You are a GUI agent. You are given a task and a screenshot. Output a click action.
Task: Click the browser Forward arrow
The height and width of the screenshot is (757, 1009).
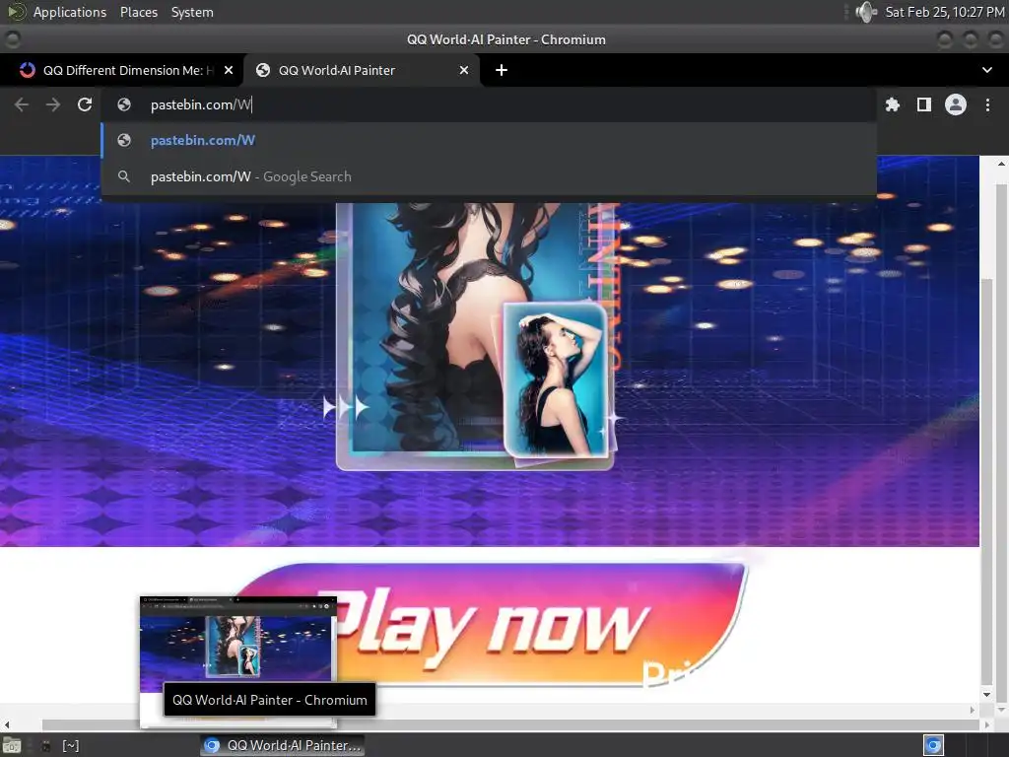(53, 104)
